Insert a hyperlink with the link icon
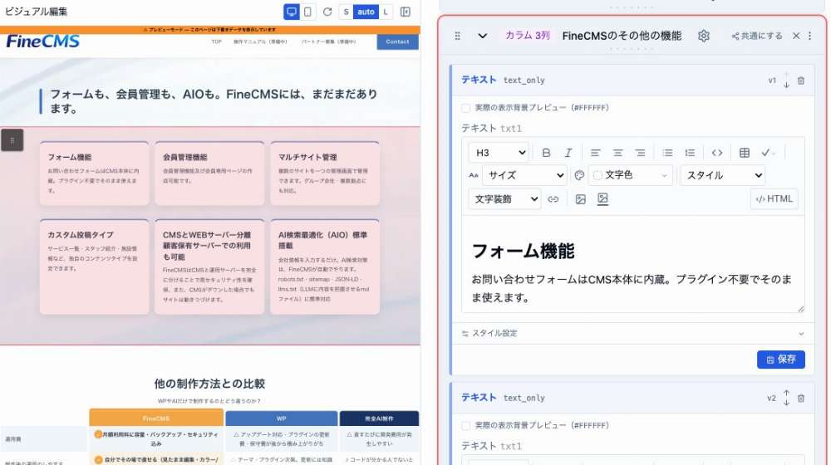The image size is (831, 465). point(553,199)
